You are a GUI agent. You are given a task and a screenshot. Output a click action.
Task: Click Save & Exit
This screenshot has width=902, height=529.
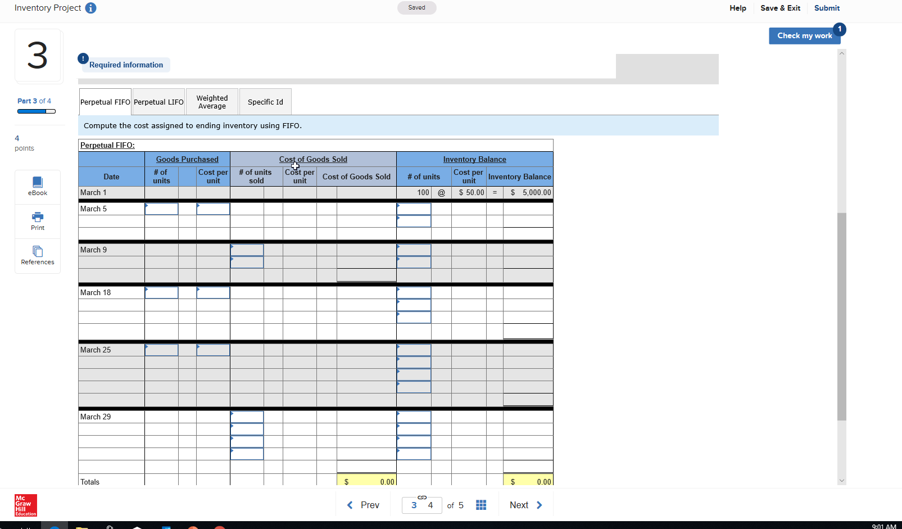780,8
